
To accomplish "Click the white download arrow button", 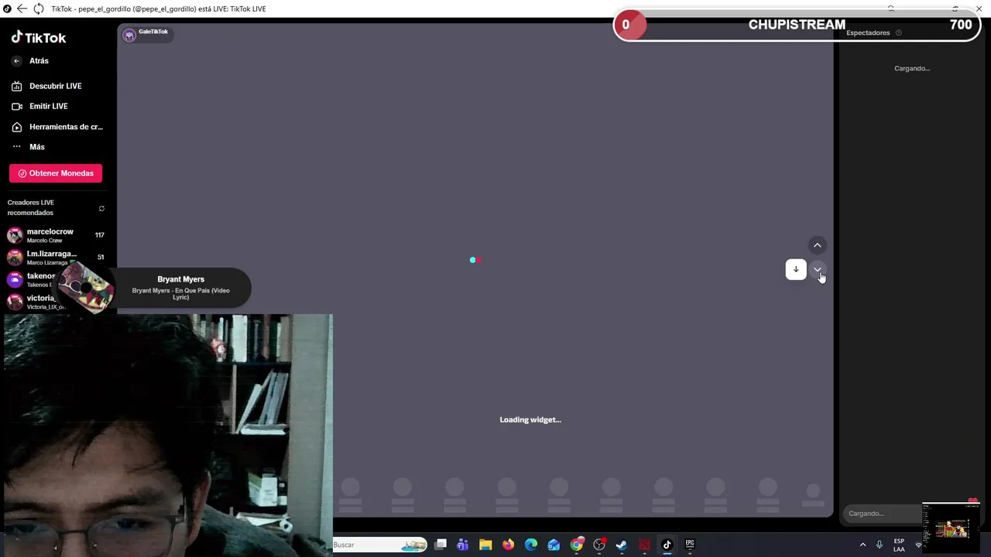I will point(796,269).
